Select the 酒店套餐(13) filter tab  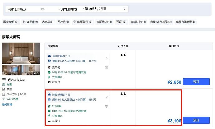[11, 22]
